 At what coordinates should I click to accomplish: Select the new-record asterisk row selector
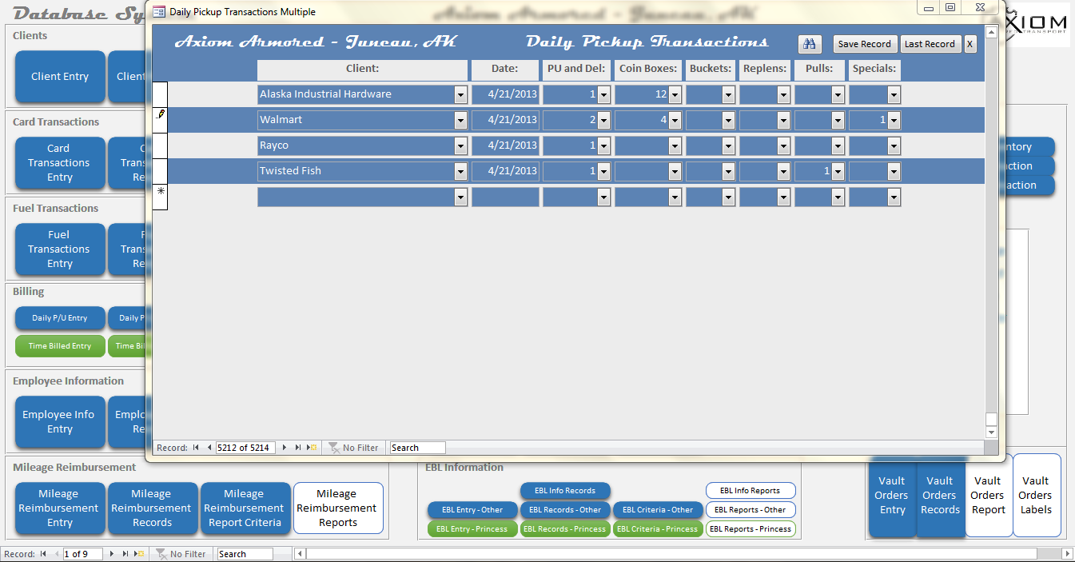[x=160, y=197]
